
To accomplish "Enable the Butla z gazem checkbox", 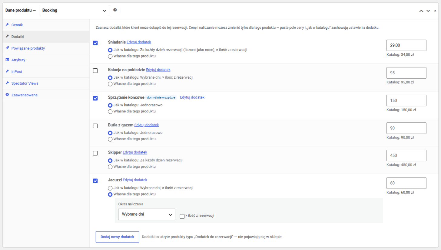I will 95,126.
